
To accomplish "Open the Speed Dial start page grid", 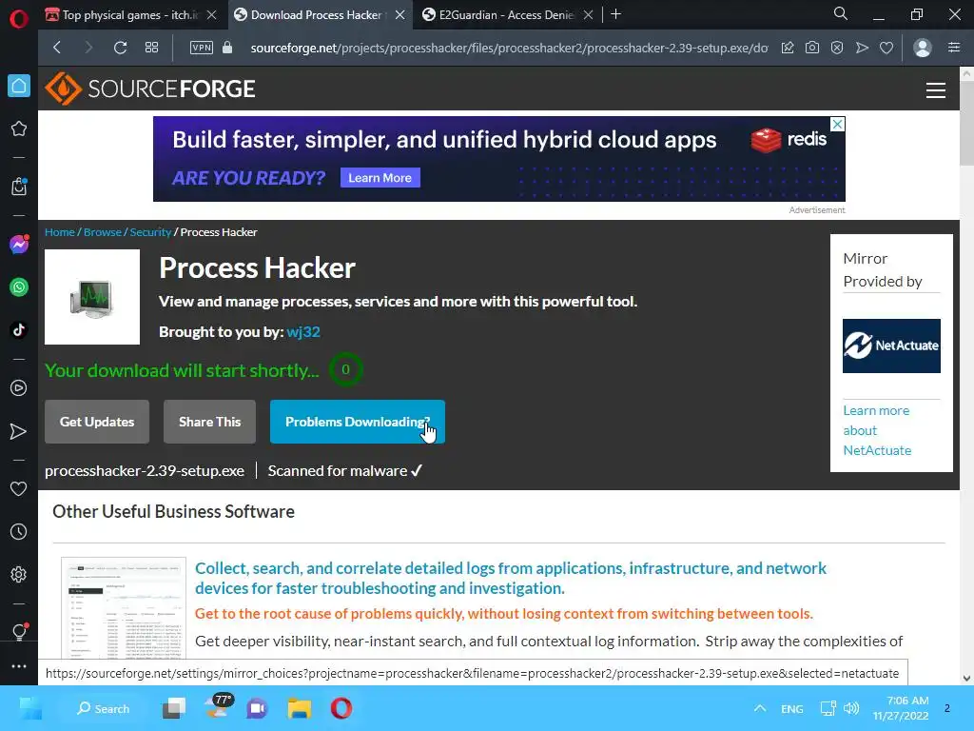I will click(x=151, y=48).
